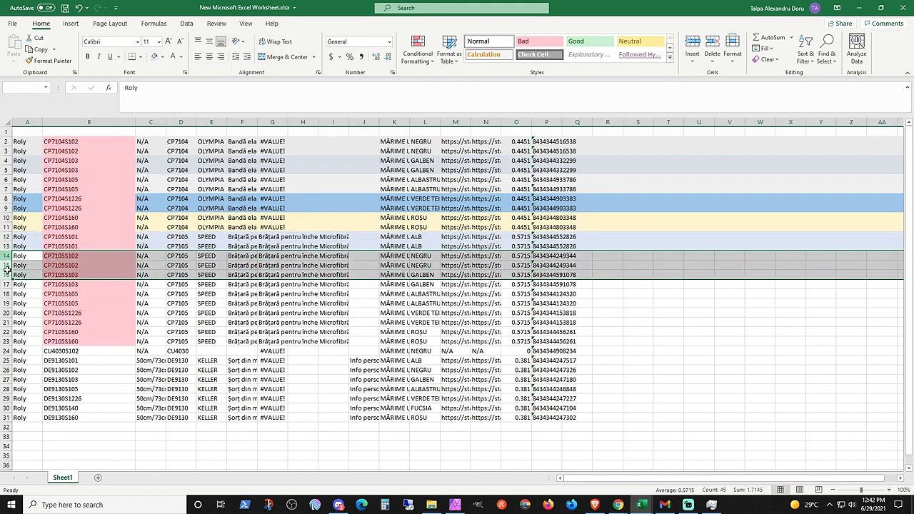Switch to the Insert ribbon tab
Viewport: 914px width, 514px height.
tap(71, 24)
